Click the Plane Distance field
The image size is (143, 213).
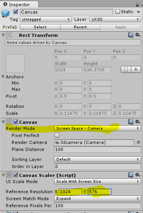[98, 149]
